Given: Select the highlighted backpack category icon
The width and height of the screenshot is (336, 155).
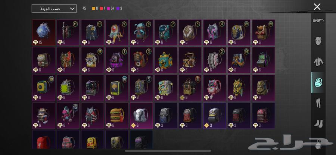Looking at the screenshot, I should coord(318,82).
